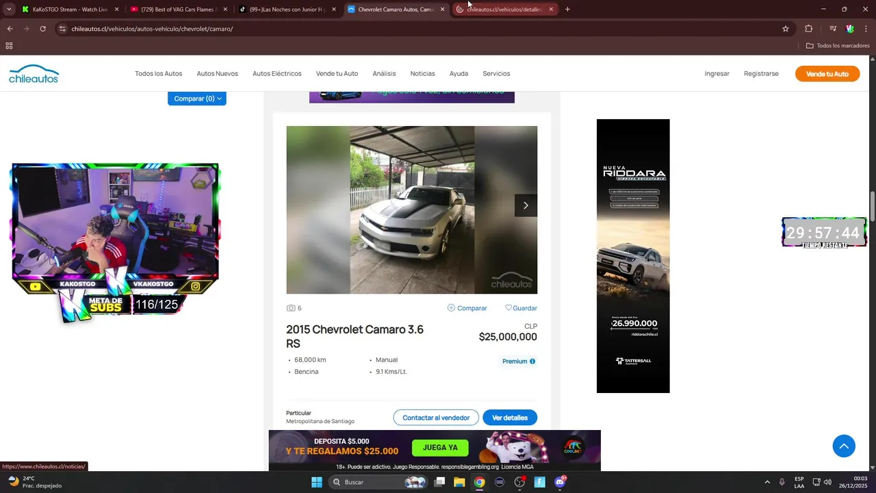The image size is (876, 493).
Task: Click the site information icon in address bar
Action: [x=62, y=29]
